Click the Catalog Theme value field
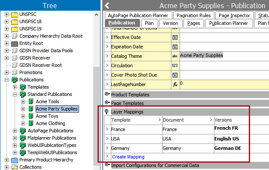This screenshot has width=269, height=170. point(224,56)
